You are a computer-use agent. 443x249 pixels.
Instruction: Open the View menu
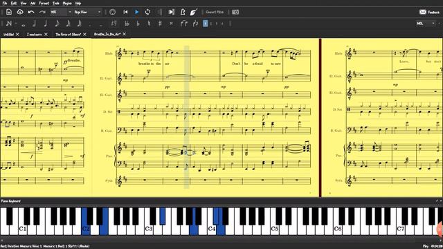[x=24, y=3]
